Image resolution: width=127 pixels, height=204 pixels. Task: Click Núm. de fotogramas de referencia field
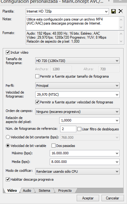tap(68, 129)
